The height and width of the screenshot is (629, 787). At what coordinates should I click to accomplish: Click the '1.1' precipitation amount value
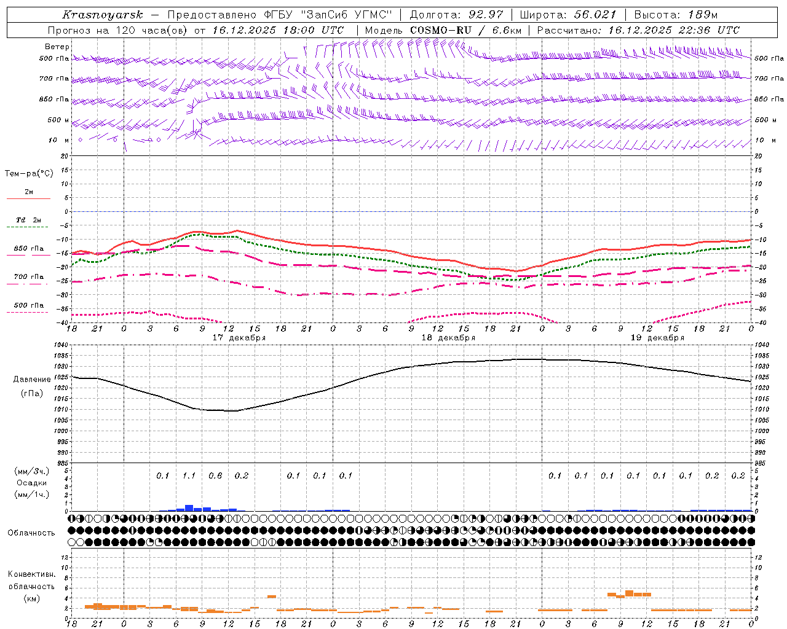189,475
